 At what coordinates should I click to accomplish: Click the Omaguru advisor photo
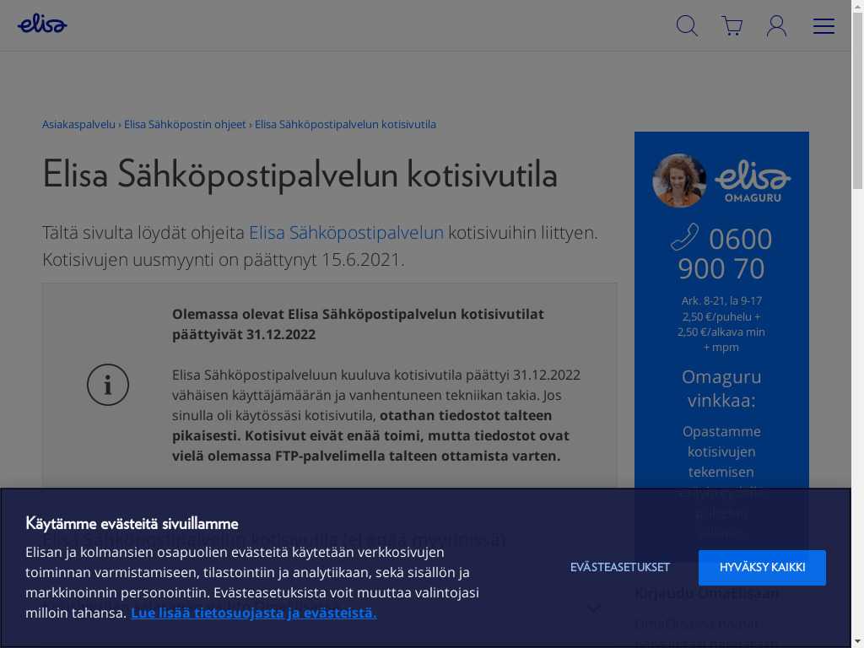pyautogui.click(x=679, y=181)
